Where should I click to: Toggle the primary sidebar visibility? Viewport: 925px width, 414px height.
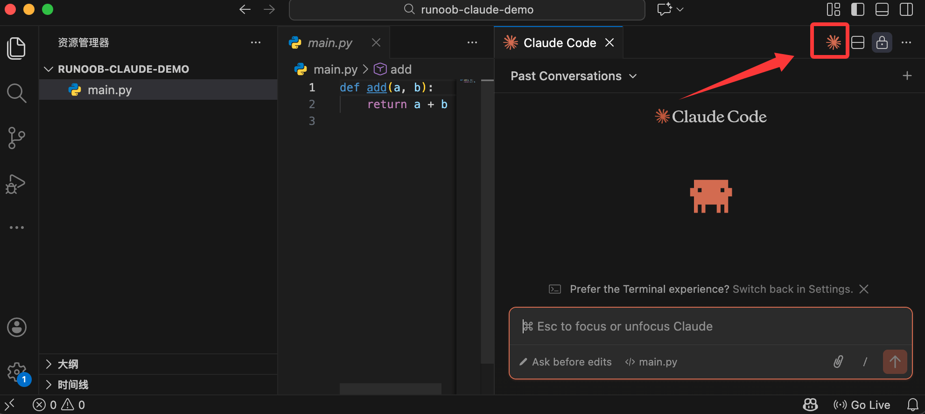click(x=857, y=9)
